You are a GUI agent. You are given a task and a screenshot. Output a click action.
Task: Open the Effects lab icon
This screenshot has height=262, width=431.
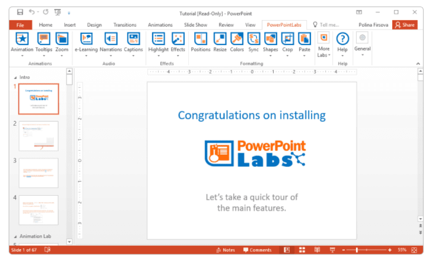(x=178, y=39)
